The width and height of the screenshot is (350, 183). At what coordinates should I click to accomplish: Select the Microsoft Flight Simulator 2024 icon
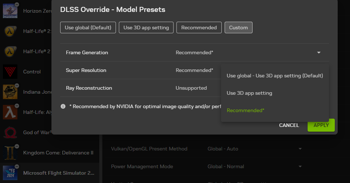coord(10,173)
